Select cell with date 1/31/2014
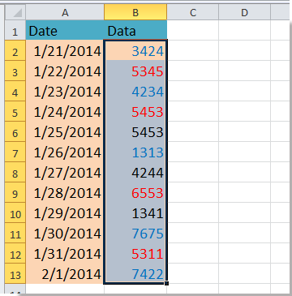This screenshot has width=292, height=296. pyautogui.click(x=65, y=253)
